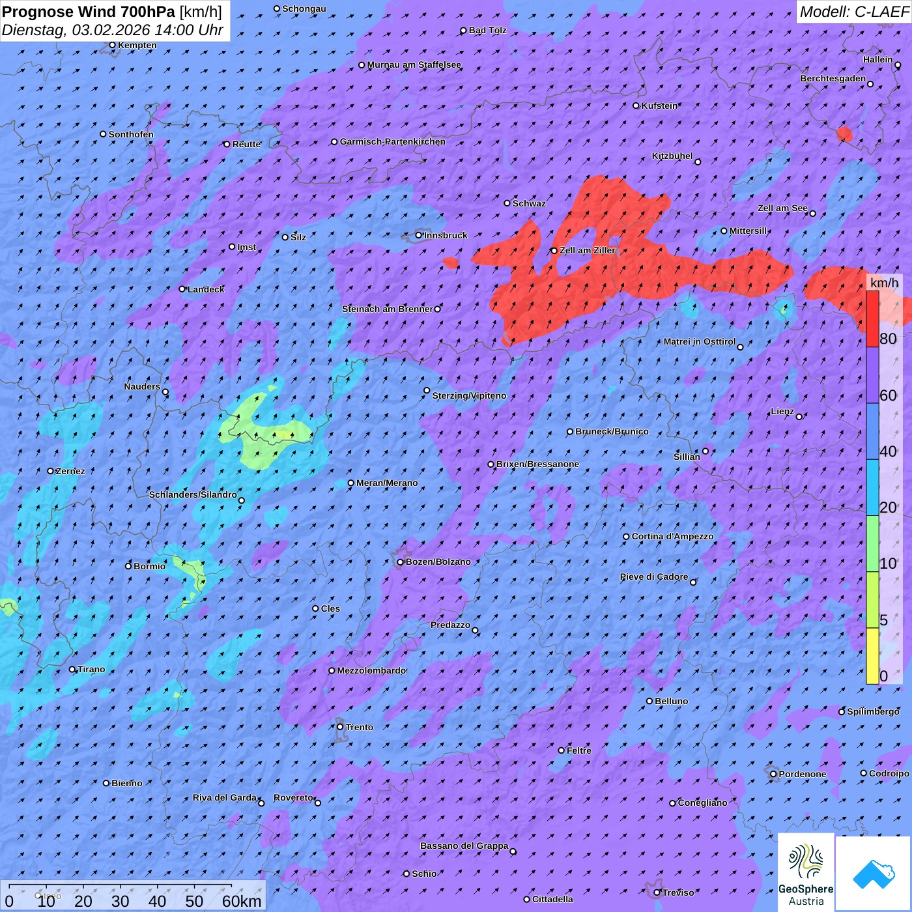Click the 'Reutte' label
The height and width of the screenshot is (912, 912).
point(246,144)
